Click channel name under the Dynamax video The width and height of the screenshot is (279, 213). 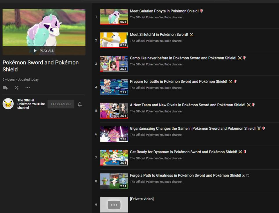156,158
